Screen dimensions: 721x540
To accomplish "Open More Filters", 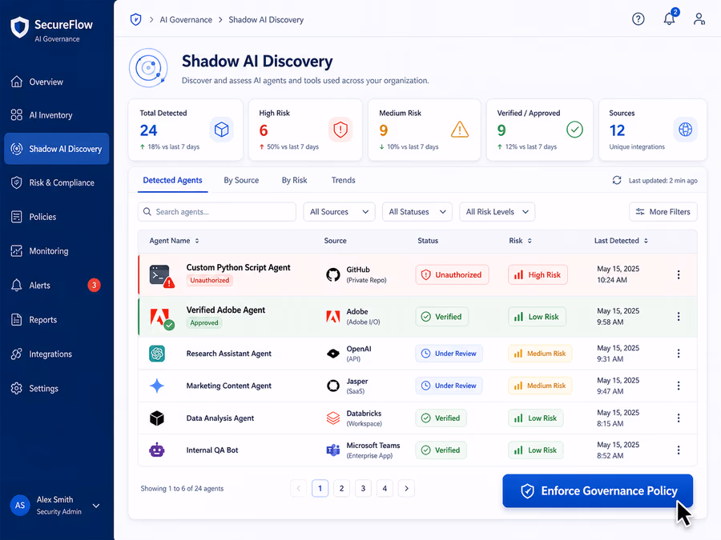I will (663, 212).
